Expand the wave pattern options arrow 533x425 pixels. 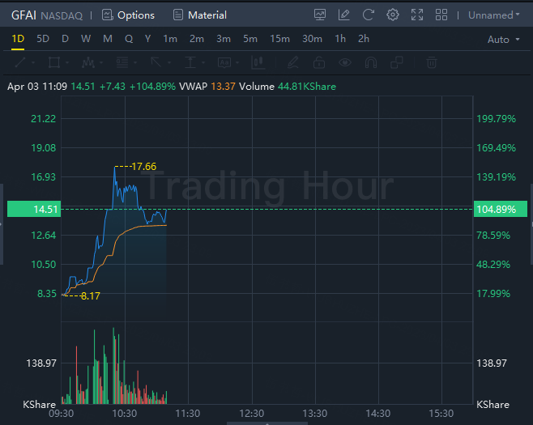[x=101, y=63]
